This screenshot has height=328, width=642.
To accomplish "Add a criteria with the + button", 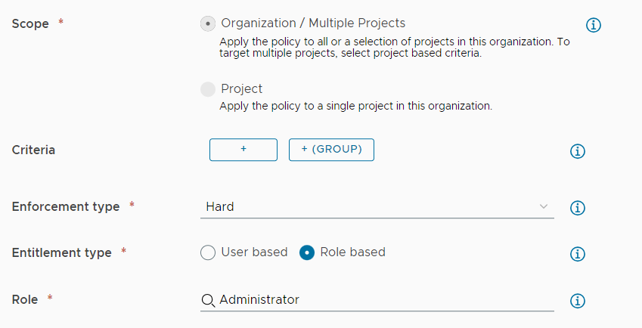I will pyautogui.click(x=243, y=150).
